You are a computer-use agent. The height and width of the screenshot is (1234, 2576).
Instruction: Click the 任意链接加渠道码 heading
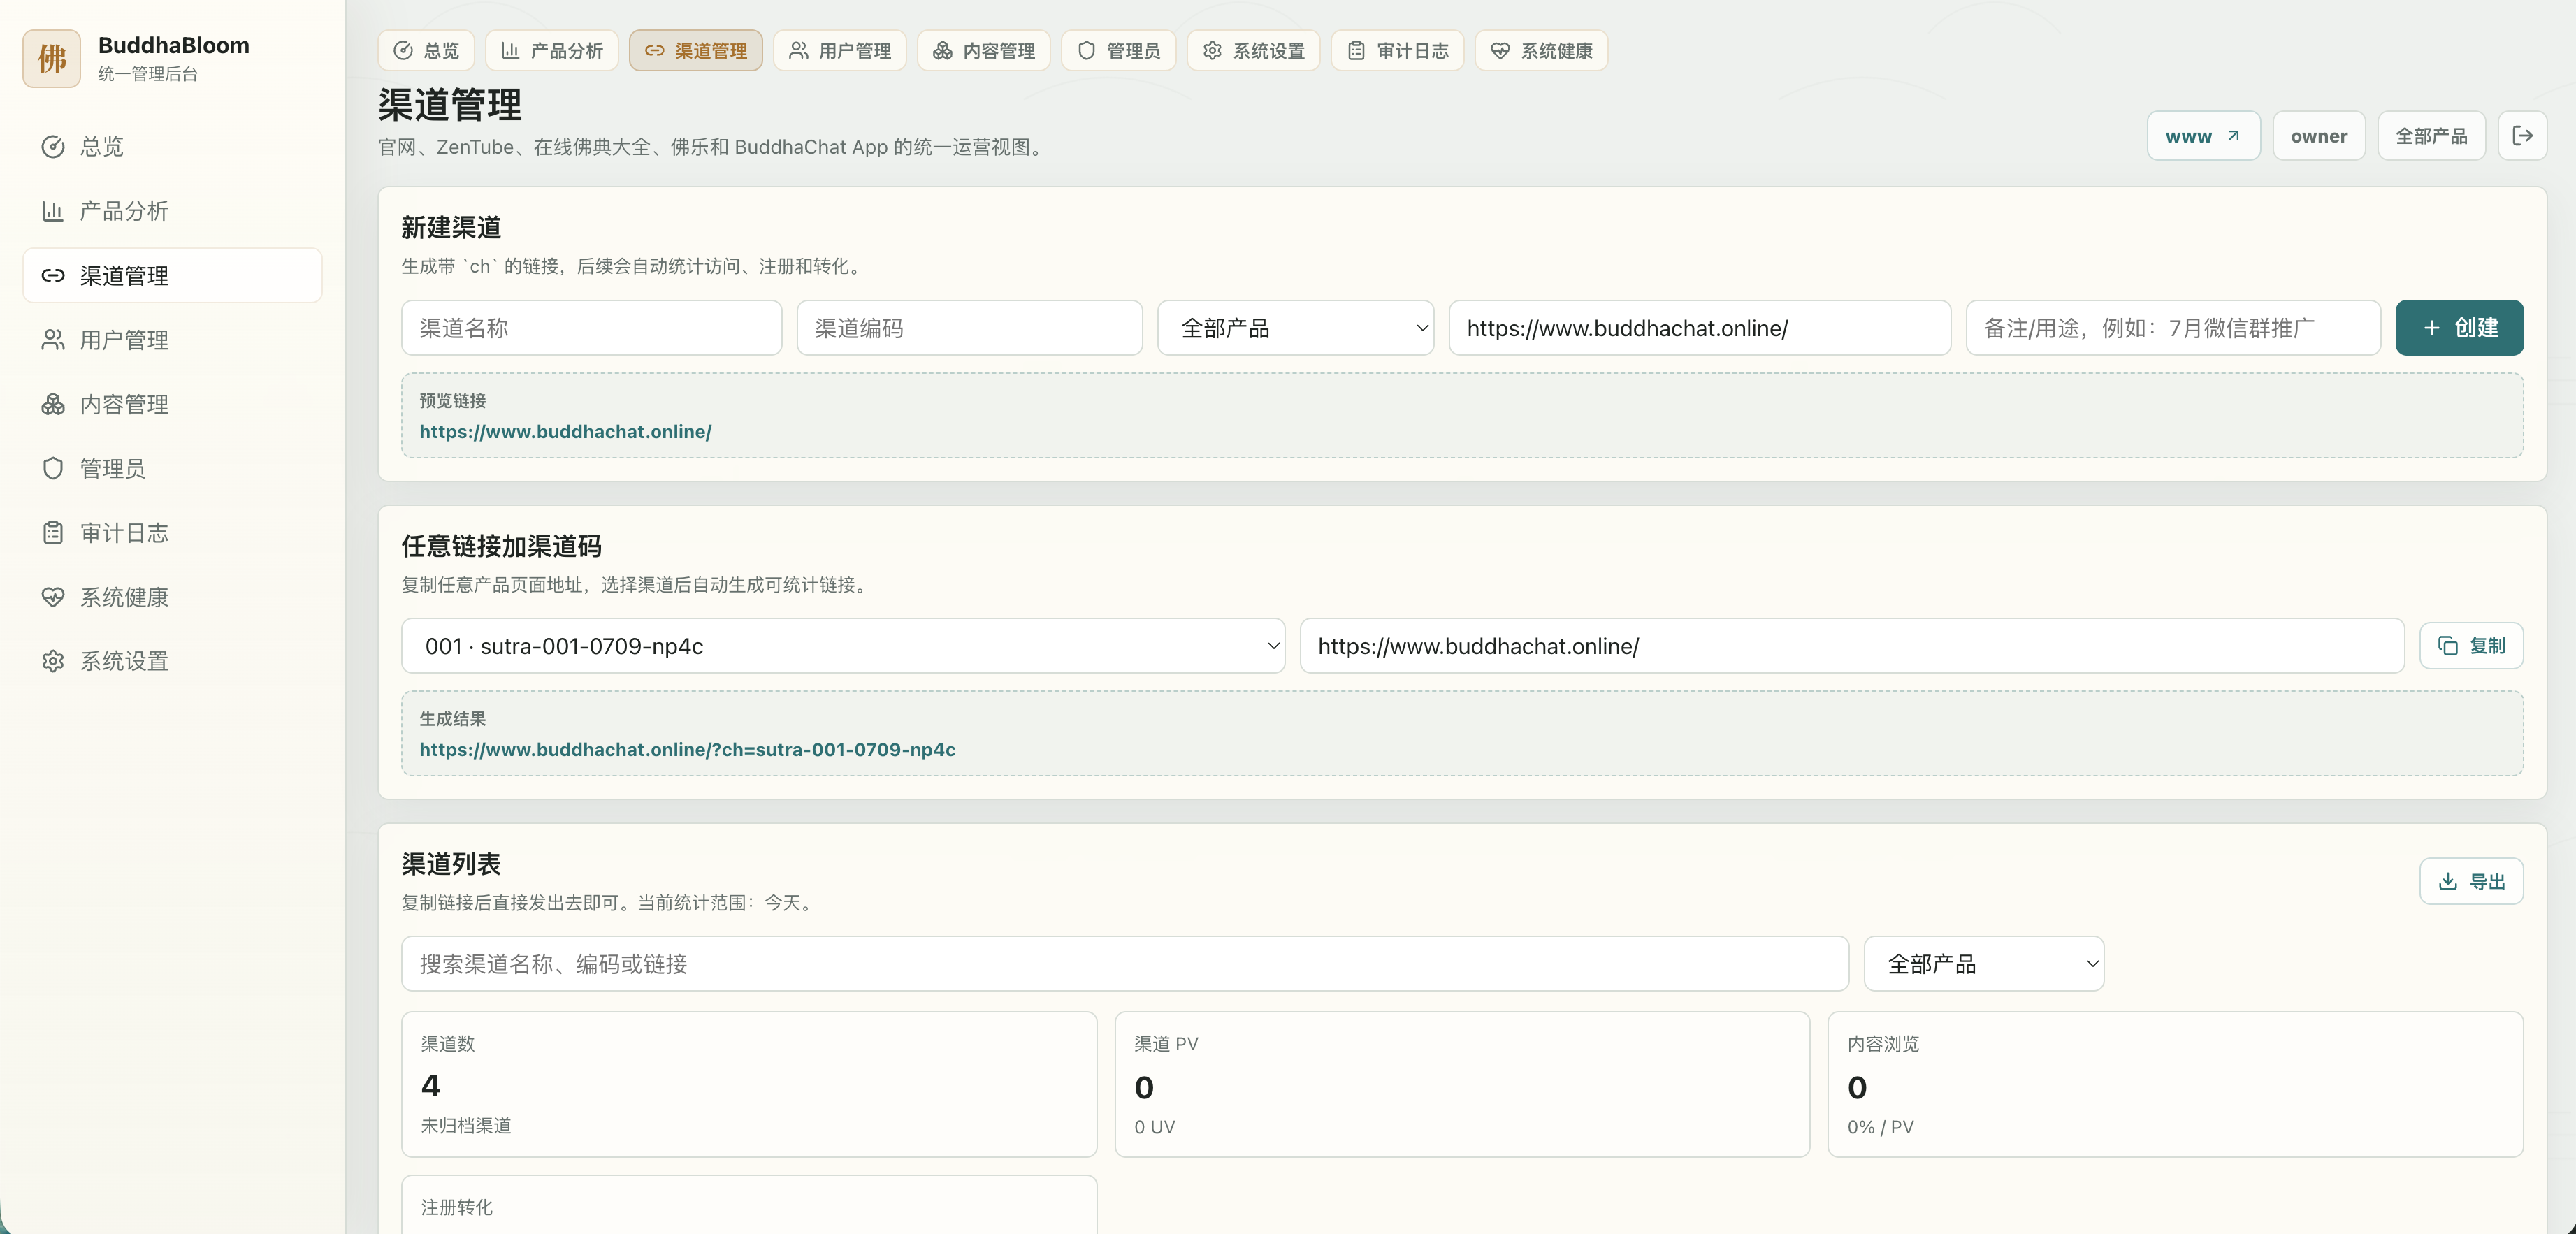coord(501,546)
